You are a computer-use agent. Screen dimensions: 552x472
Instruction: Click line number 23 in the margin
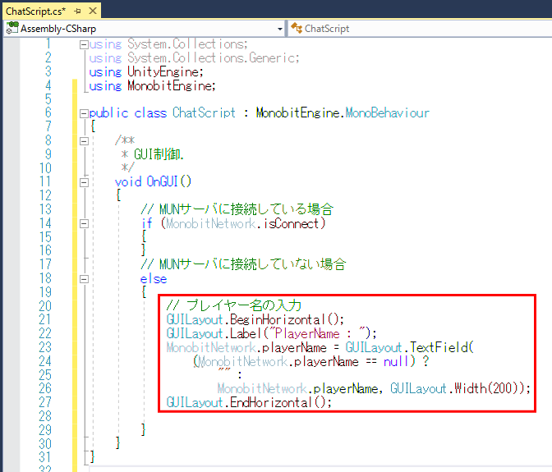point(45,347)
